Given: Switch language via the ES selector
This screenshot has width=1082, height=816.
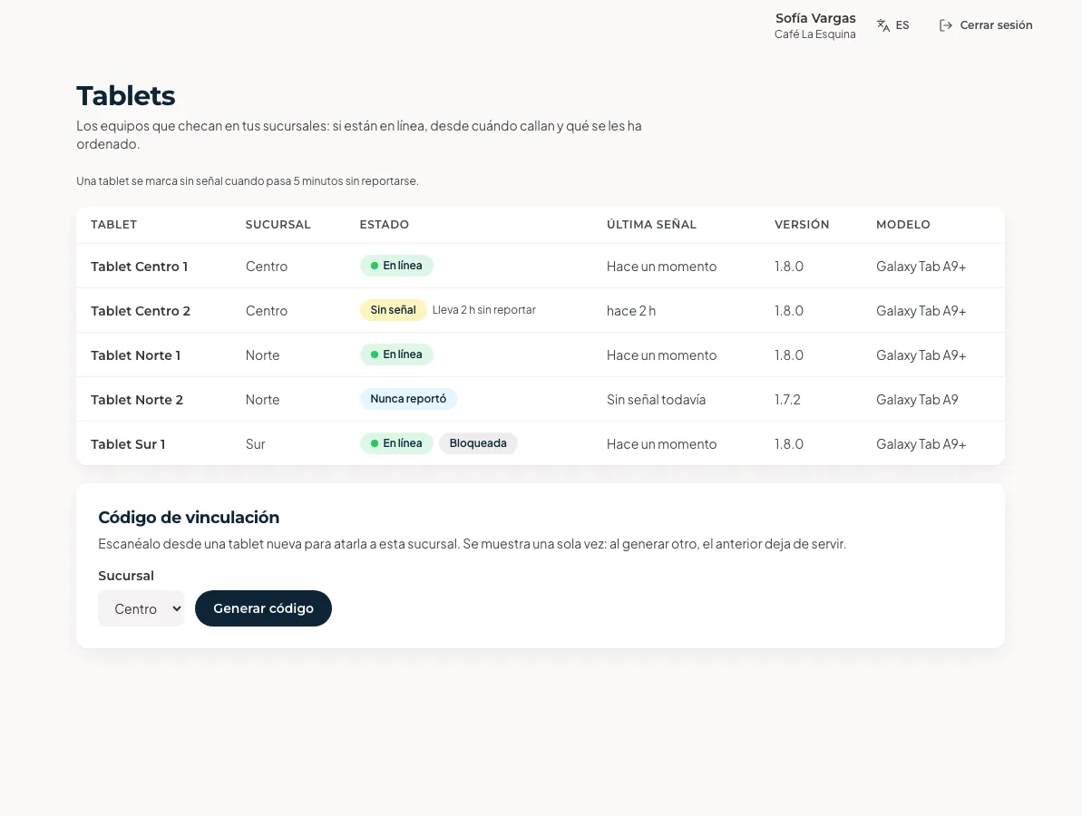Looking at the screenshot, I should pos(893,25).
